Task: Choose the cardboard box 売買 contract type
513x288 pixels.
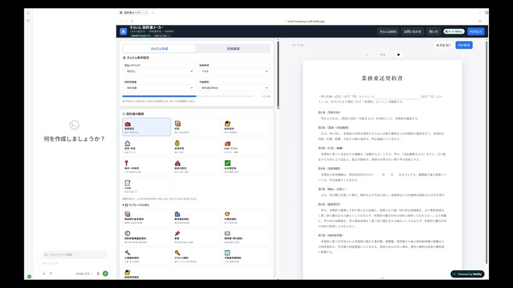Action: (x=196, y=127)
